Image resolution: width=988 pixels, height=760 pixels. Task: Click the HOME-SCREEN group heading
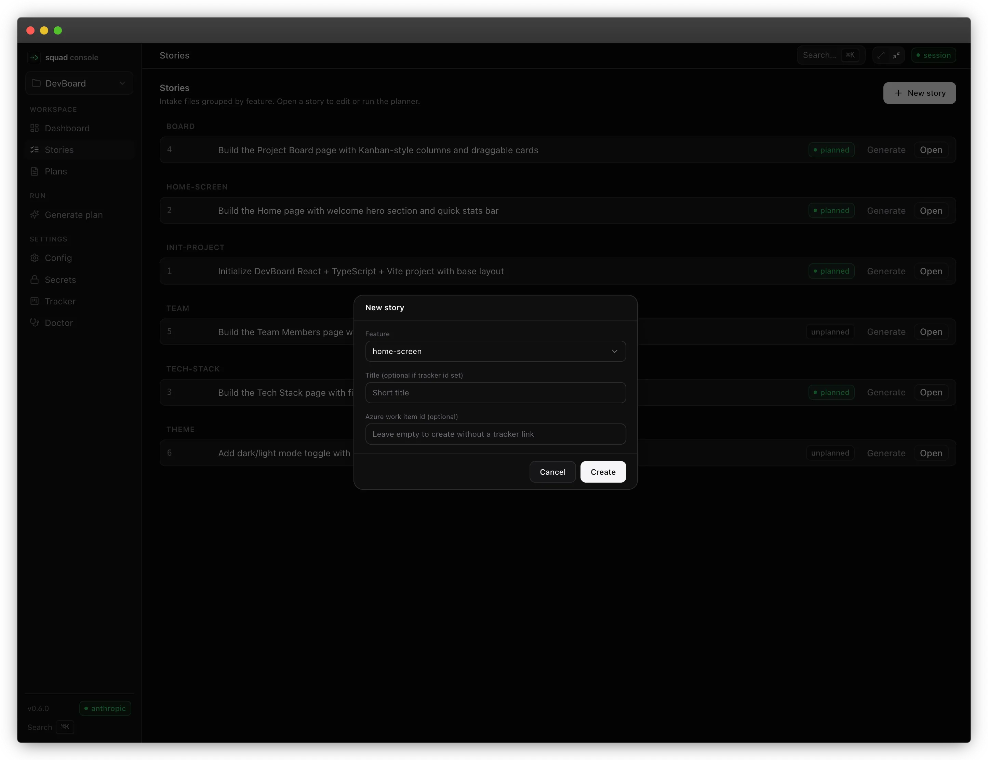tap(197, 187)
